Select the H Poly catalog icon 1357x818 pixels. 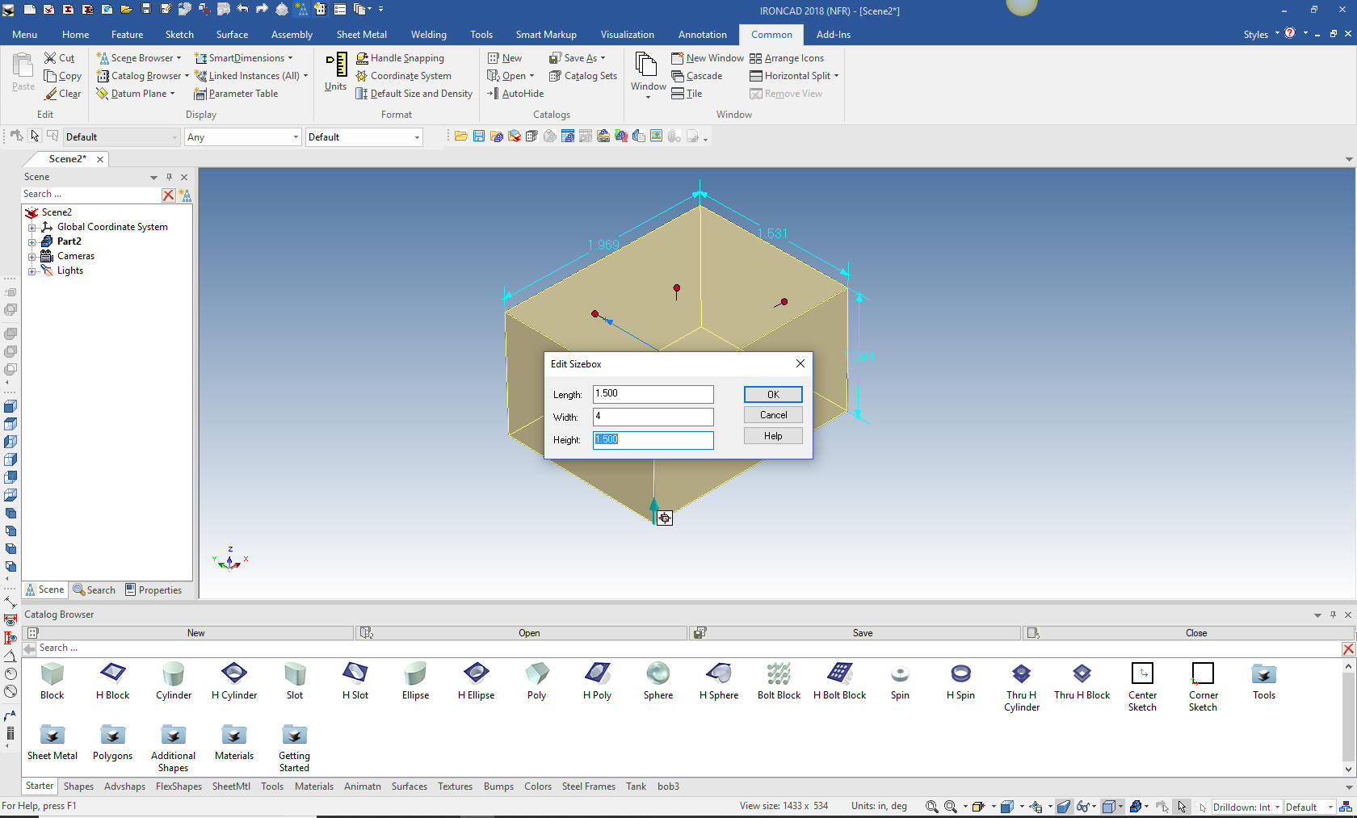point(598,673)
